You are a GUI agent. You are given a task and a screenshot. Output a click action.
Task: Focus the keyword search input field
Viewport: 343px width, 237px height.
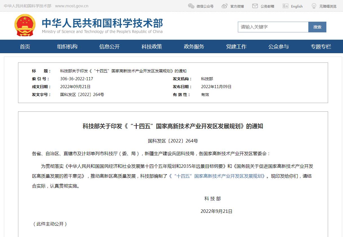tap(273, 27)
